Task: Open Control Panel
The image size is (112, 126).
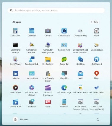Action: pyautogui.click(x=64, y=46)
